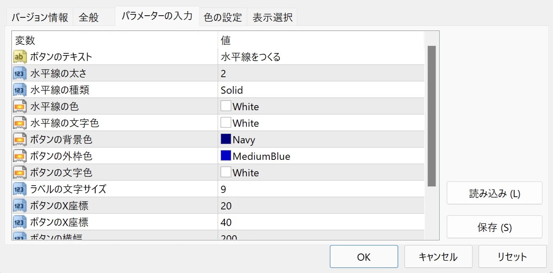Click the Navy color swatch
This screenshot has height=273, width=553.
click(226, 139)
